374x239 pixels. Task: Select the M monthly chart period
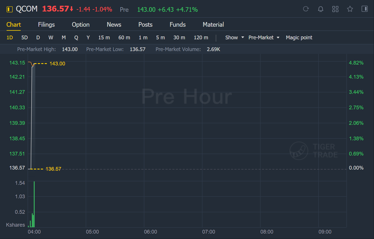click(x=64, y=38)
